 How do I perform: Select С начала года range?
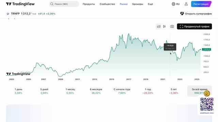coord(122,91)
